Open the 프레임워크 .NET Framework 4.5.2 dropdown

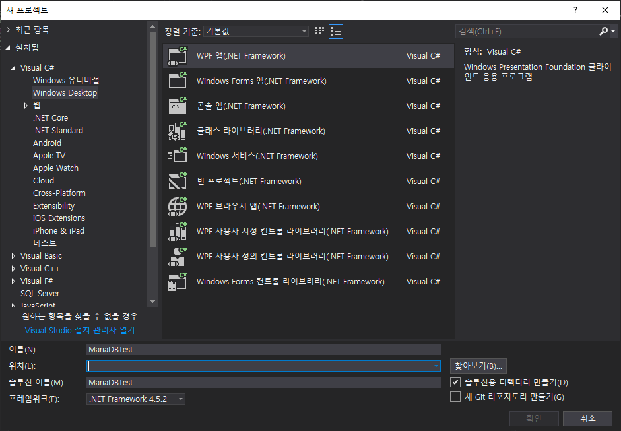tap(136, 399)
